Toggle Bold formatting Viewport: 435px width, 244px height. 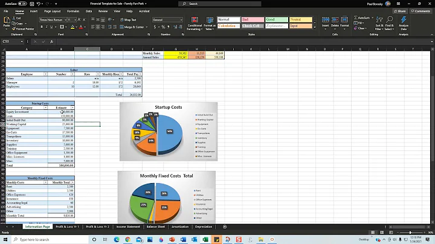tap(42, 27)
